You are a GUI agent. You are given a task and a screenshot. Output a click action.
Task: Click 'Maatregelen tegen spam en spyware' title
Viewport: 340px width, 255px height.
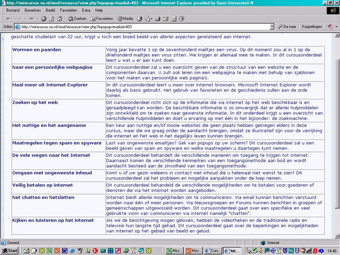(x=57, y=143)
